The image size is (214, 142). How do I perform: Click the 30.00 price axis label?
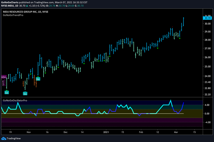point(207,24)
